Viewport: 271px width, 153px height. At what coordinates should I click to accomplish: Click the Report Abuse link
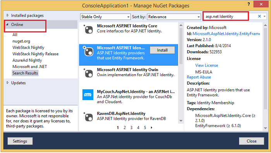(x=199, y=77)
